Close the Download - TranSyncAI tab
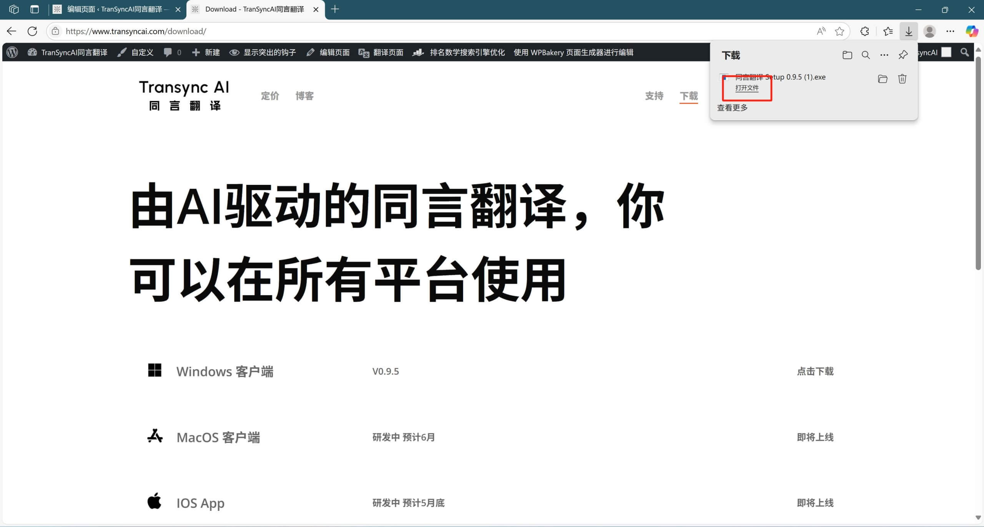984x527 pixels. click(316, 10)
